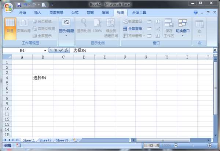This screenshot has width=220, height=151.
Task: Confirm entry with the checkmark button
Action: pos(61,50)
